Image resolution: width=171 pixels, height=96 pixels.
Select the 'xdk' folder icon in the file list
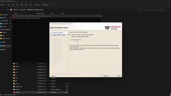[14, 81]
